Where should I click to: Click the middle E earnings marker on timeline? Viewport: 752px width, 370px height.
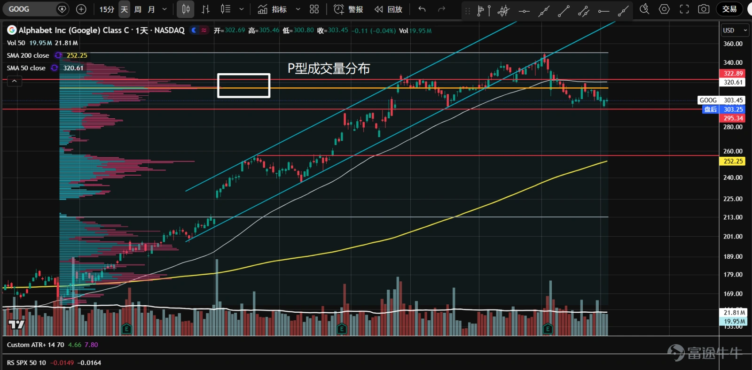point(342,329)
